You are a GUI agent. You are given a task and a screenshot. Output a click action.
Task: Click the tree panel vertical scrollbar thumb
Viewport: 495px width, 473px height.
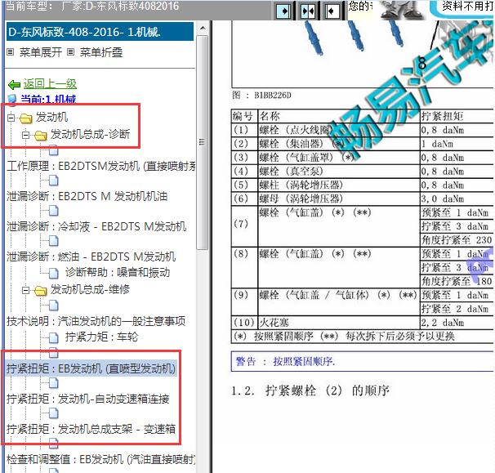[x=203, y=142]
